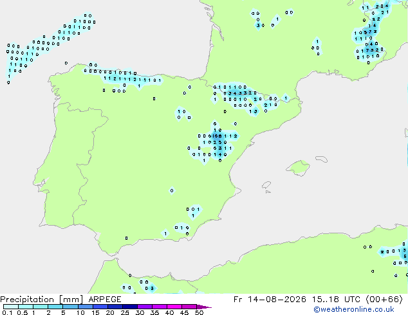Viewport: 408px width, 315px height.
Task: Click the Ibiza island outline
Action: tap(266, 185)
